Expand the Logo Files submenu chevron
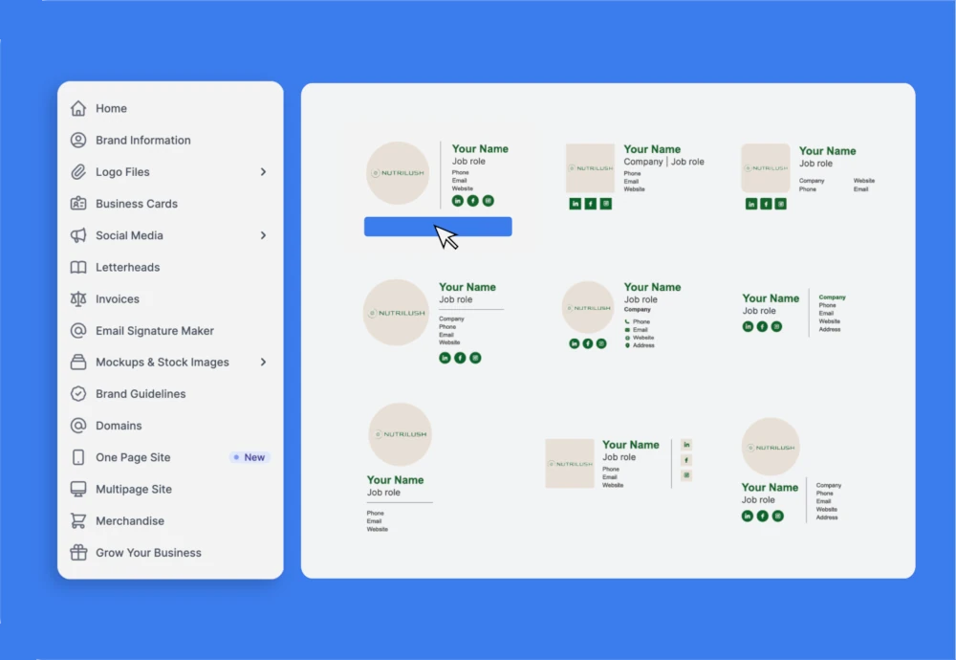Screen dimensions: 956x660 coord(263,172)
